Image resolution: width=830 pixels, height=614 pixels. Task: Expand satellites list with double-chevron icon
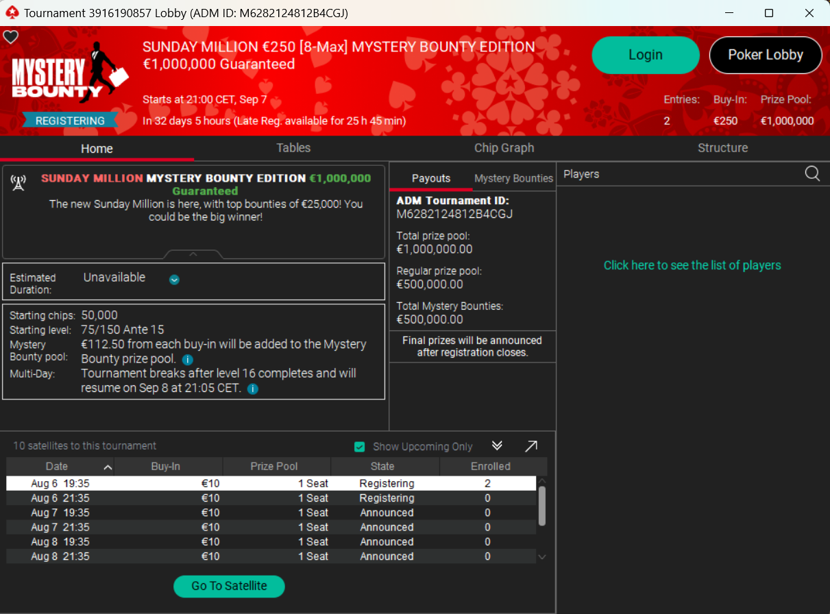[x=498, y=446]
